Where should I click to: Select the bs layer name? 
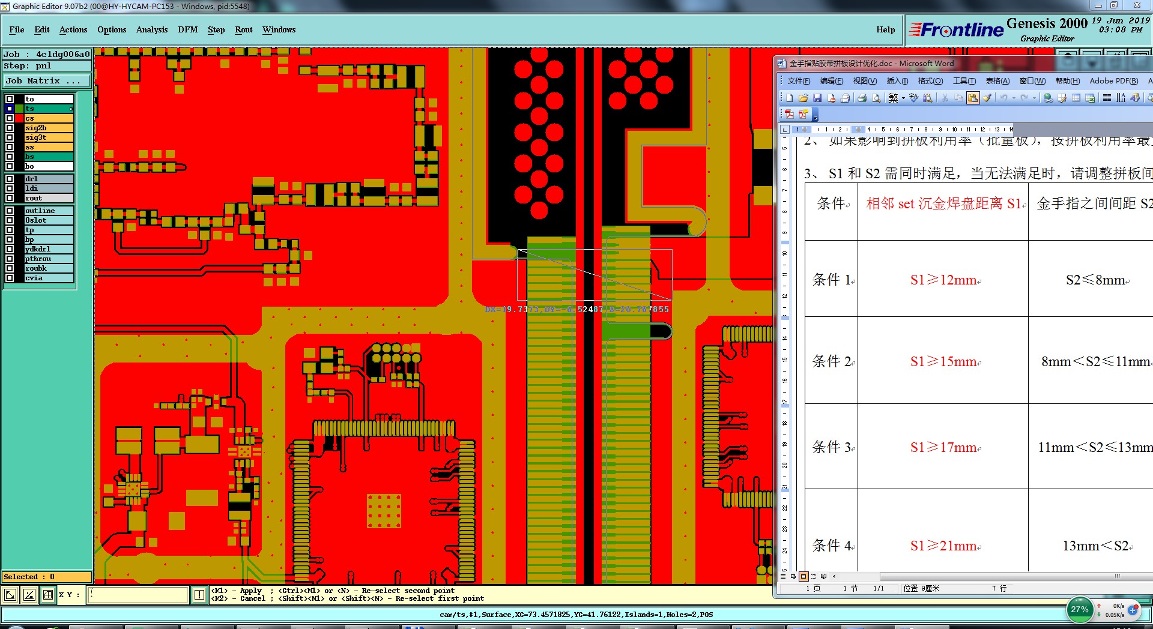pyautogui.click(x=49, y=157)
